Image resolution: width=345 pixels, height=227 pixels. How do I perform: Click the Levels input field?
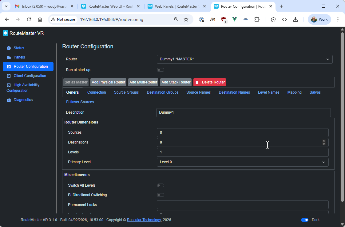click(x=243, y=152)
